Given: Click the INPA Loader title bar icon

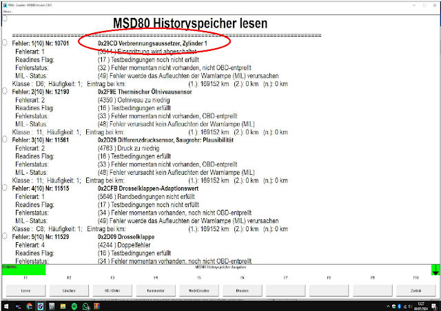Looking at the screenshot, I should click(5, 5).
